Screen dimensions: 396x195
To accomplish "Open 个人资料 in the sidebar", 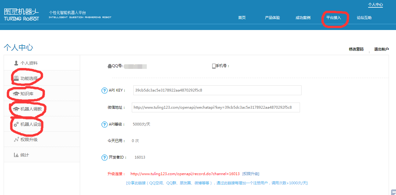I will pos(42,63).
